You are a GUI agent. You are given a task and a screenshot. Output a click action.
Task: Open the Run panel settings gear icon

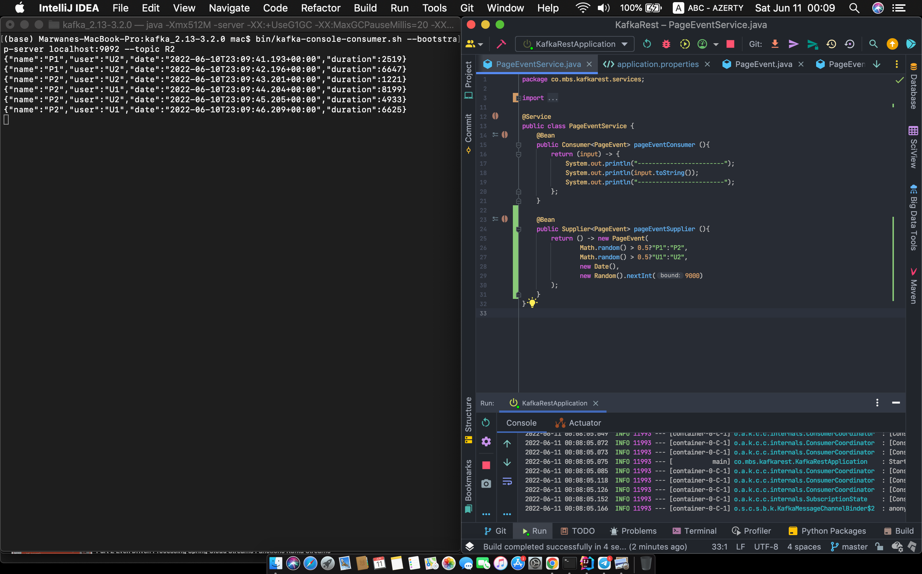tap(486, 441)
